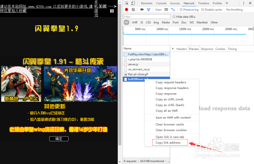This screenshot has width=254, height=164.
Task: Choose Copy as cURL (bash)
Action: point(172,105)
